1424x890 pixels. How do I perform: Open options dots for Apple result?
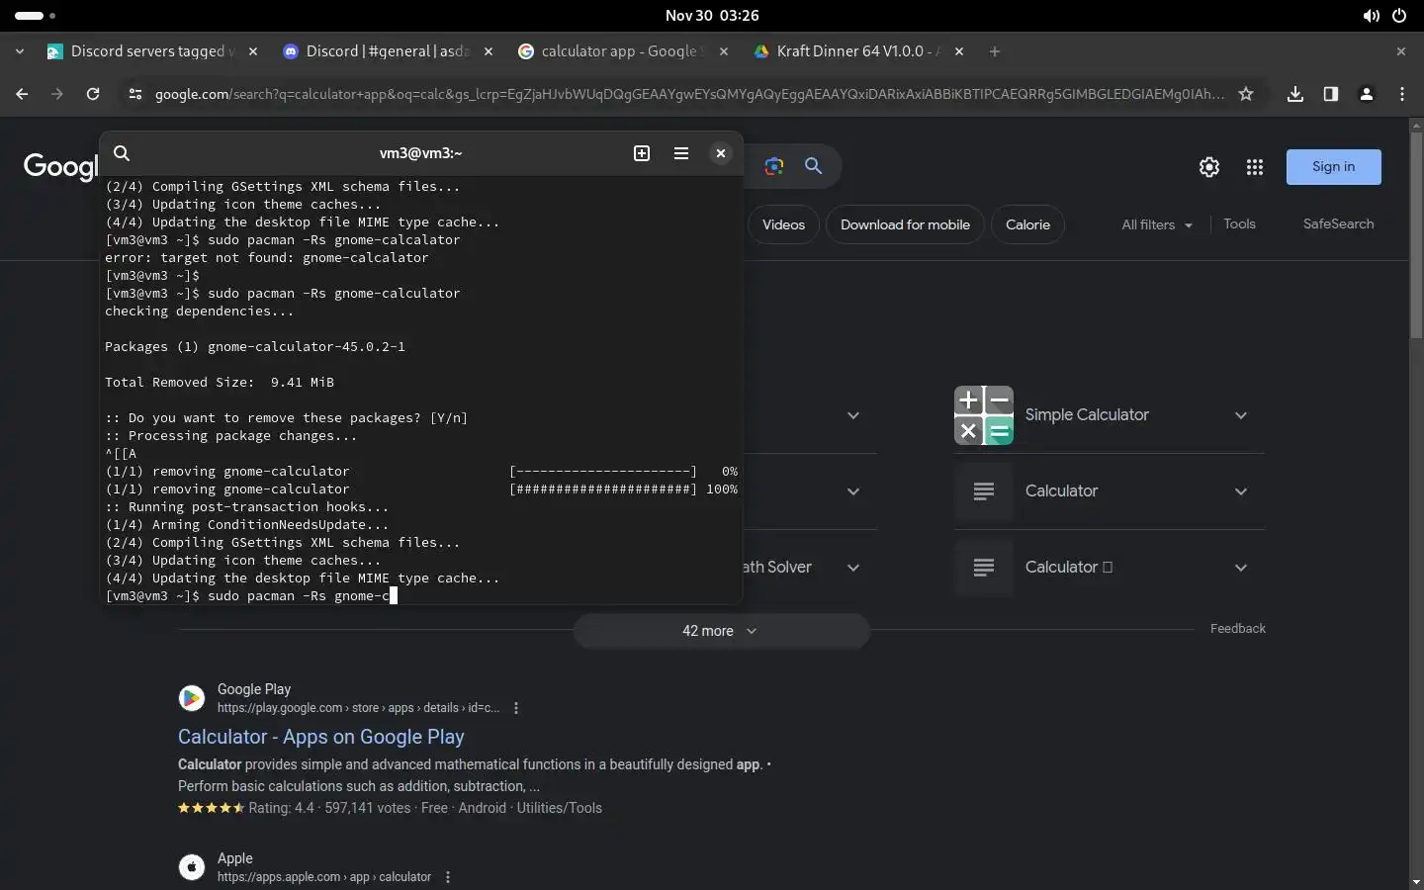click(x=448, y=877)
